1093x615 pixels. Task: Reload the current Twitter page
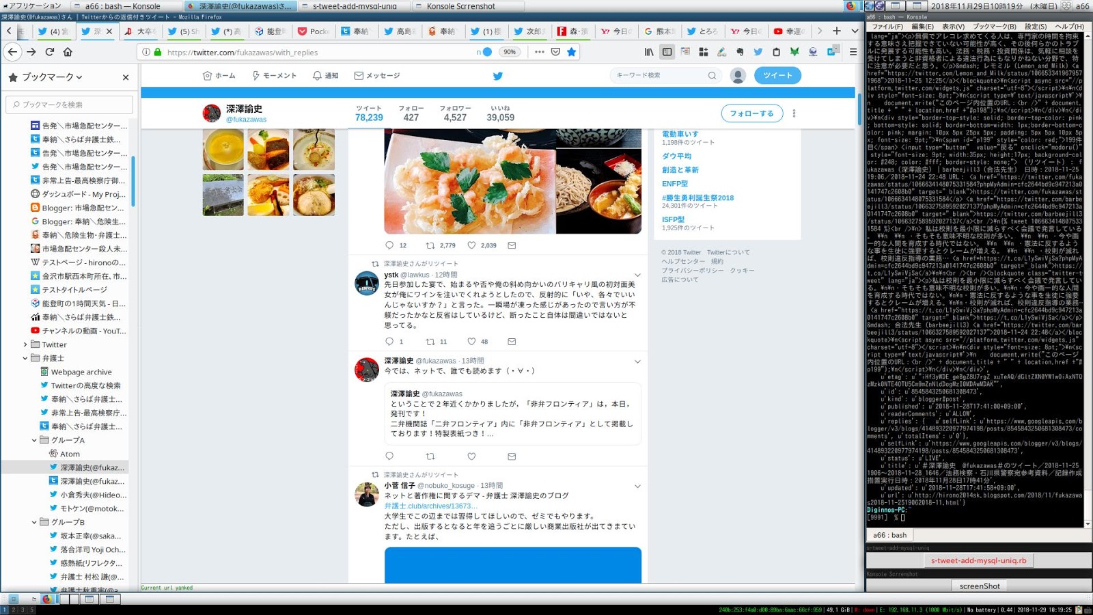click(x=49, y=52)
